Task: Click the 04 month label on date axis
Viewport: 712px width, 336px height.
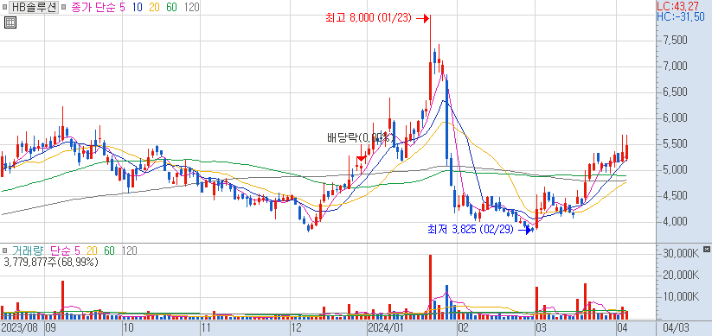Action: click(622, 328)
